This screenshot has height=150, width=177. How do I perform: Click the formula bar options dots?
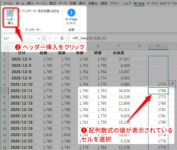[x=44, y=38]
